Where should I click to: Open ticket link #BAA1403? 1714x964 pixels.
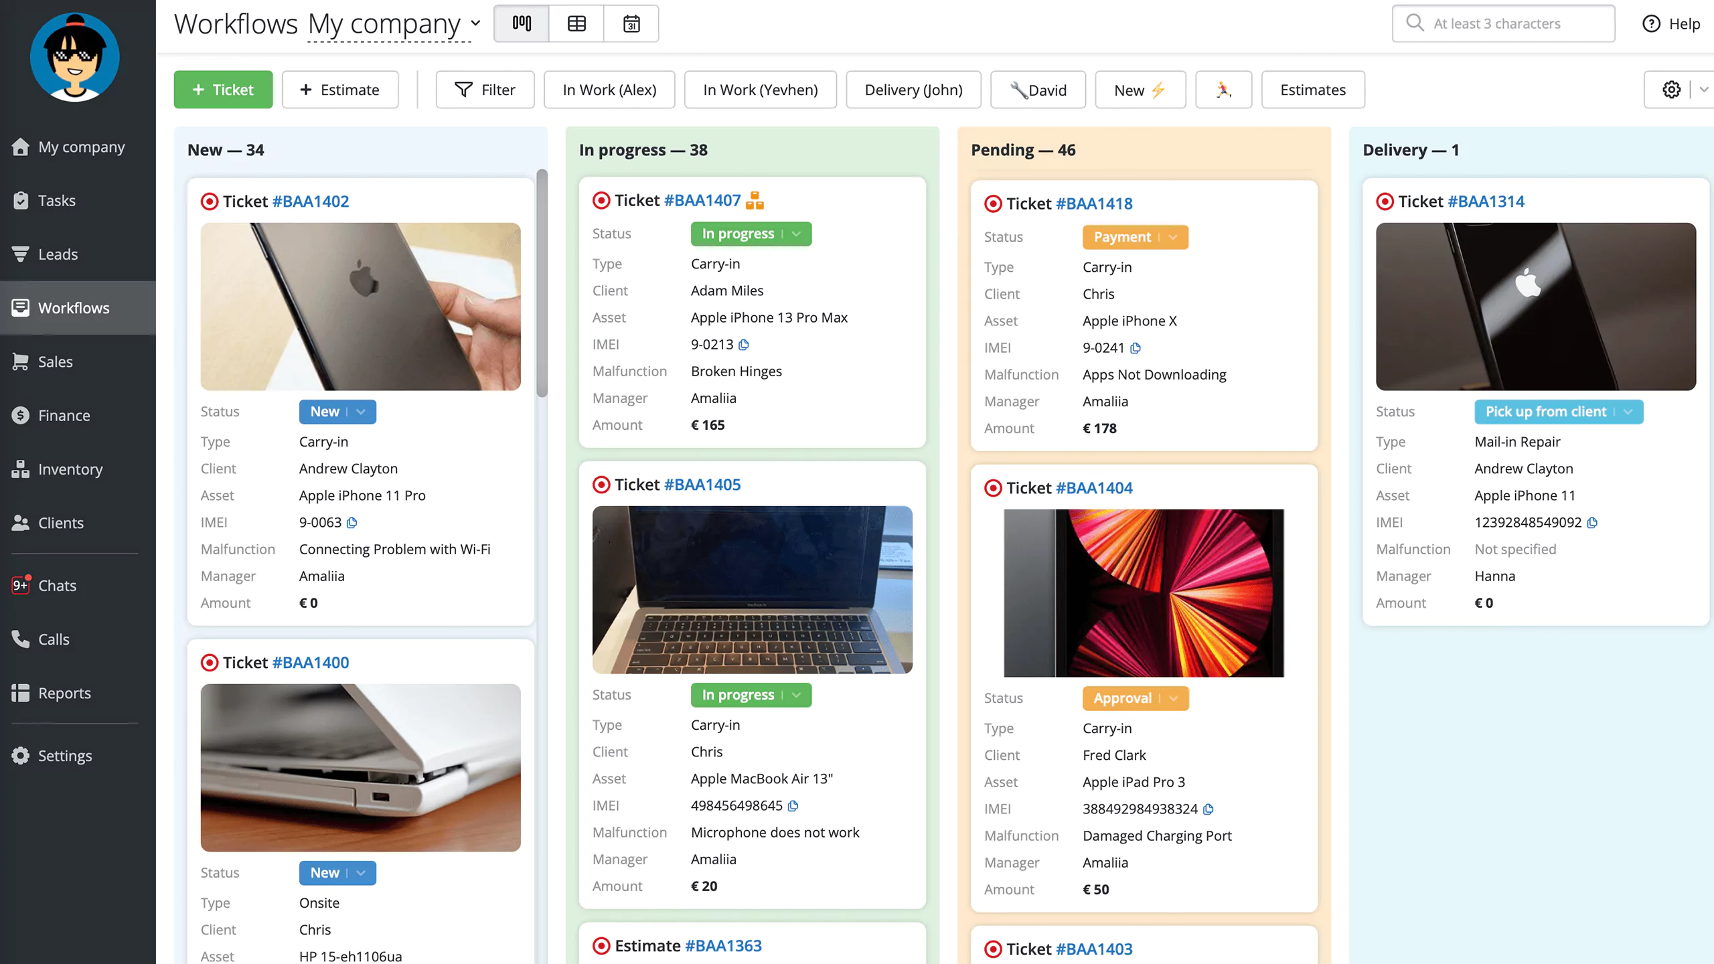click(x=1094, y=949)
